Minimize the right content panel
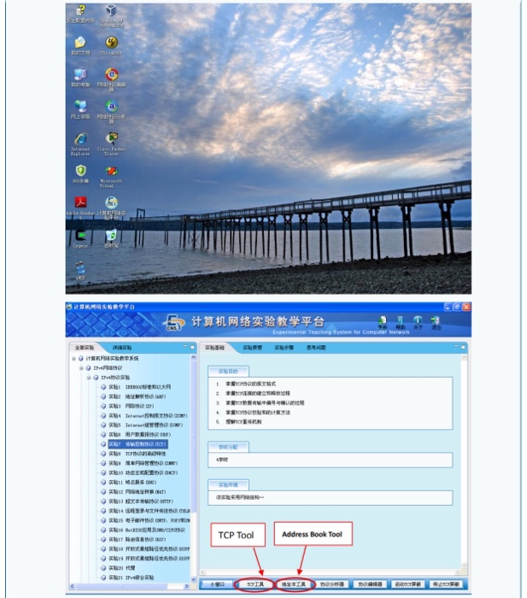 456,347
